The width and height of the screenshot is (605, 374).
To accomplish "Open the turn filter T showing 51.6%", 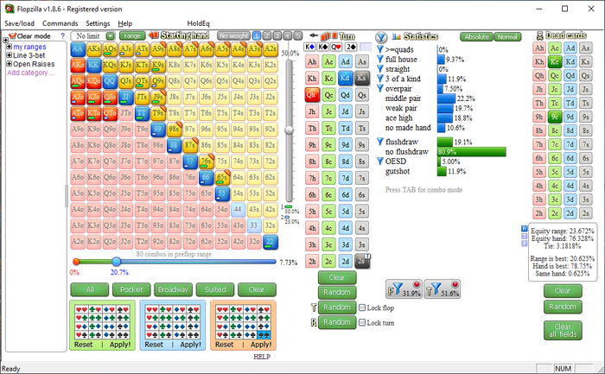I will 442,289.
